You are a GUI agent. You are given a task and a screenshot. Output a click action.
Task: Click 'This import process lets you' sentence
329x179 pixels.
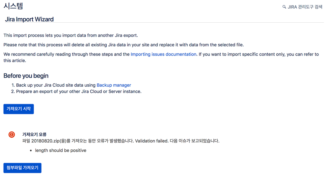pyautogui.click(x=71, y=35)
